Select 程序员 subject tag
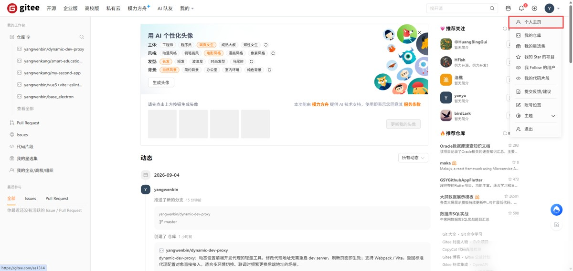 click(186, 45)
